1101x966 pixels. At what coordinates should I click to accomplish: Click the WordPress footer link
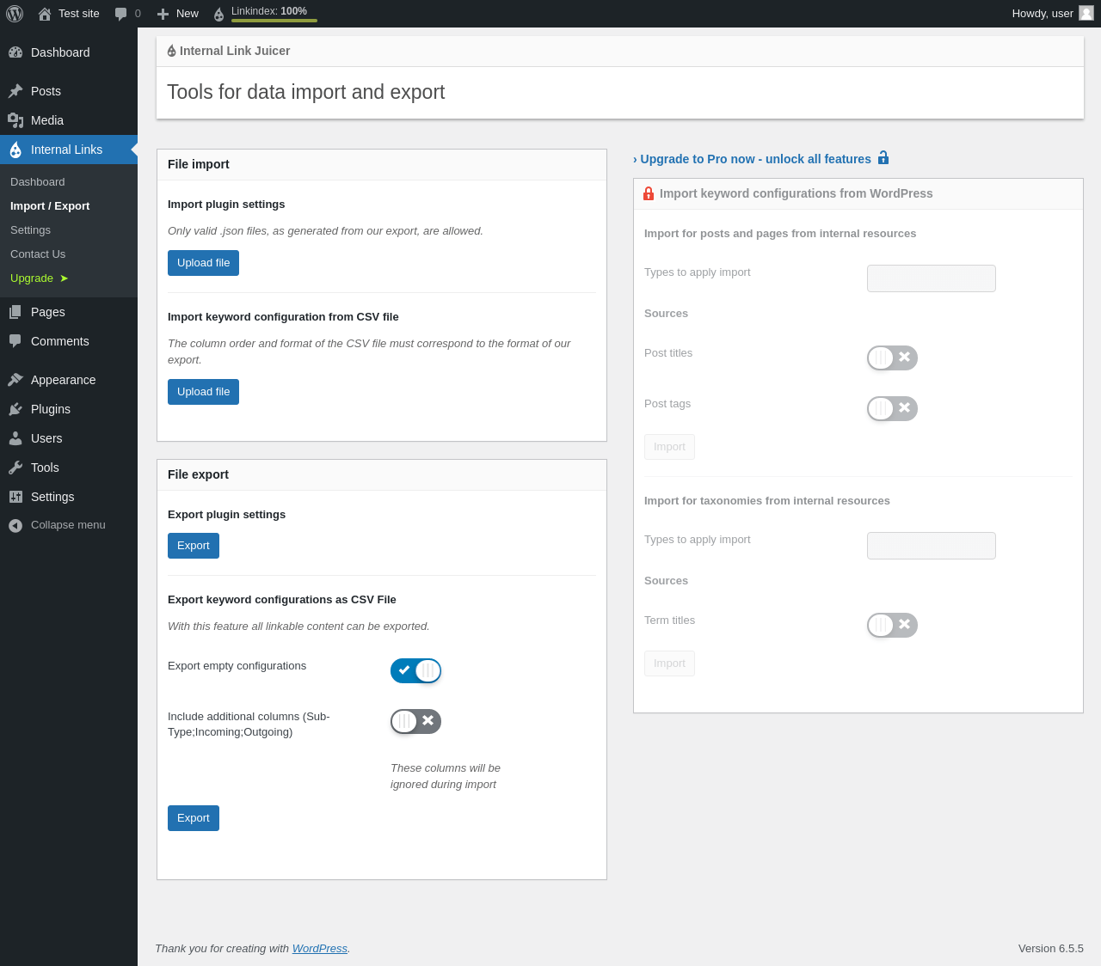319,949
